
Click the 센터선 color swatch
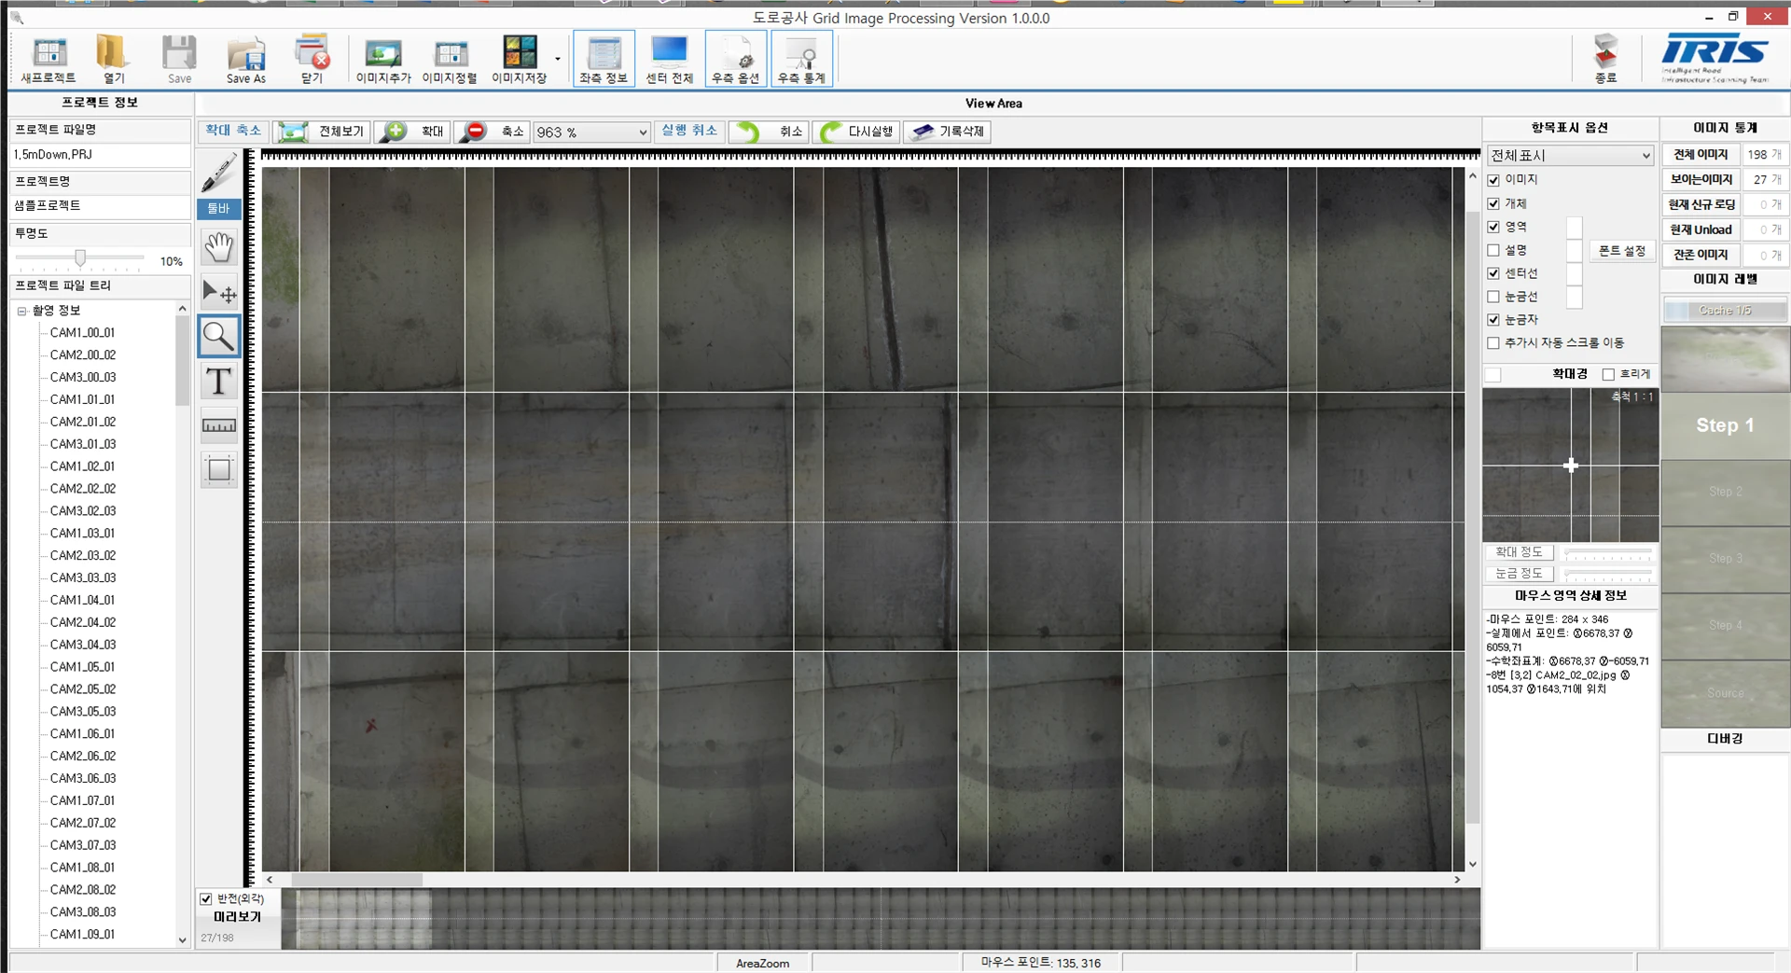[x=1575, y=273]
